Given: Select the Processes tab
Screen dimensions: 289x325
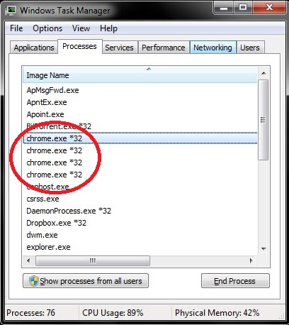Looking at the screenshot, I should (79, 46).
